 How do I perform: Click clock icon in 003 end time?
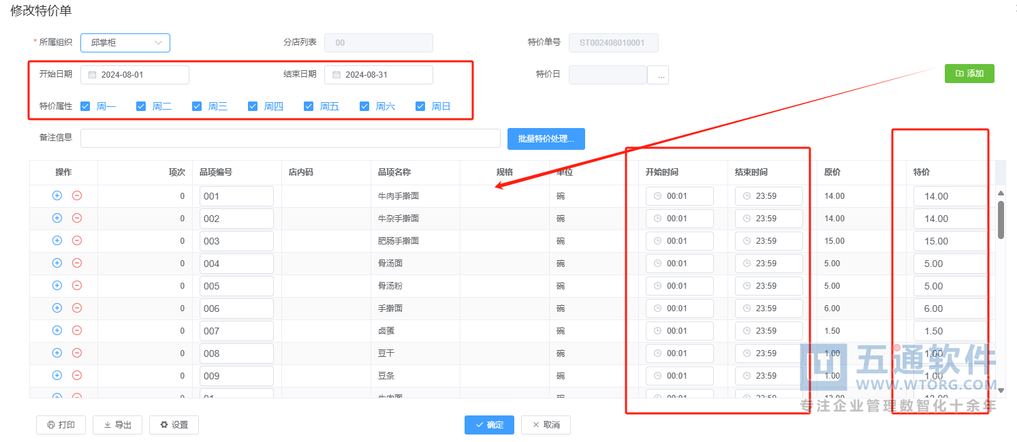(747, 241)
